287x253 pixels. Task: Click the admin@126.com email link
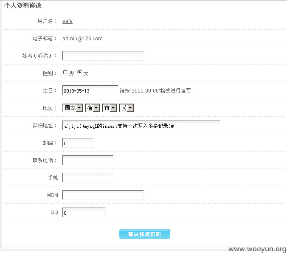(82, 39)
